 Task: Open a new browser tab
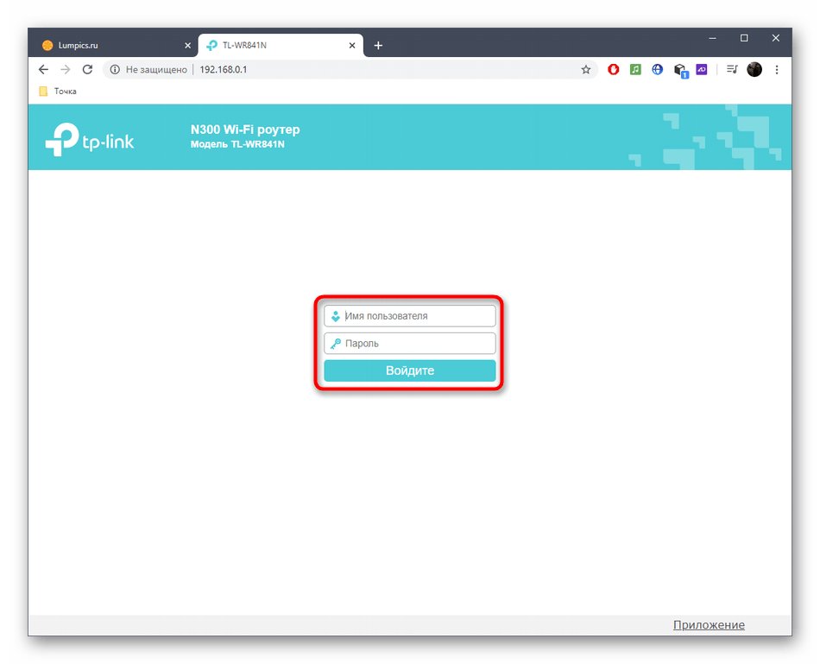click(378, 46)
